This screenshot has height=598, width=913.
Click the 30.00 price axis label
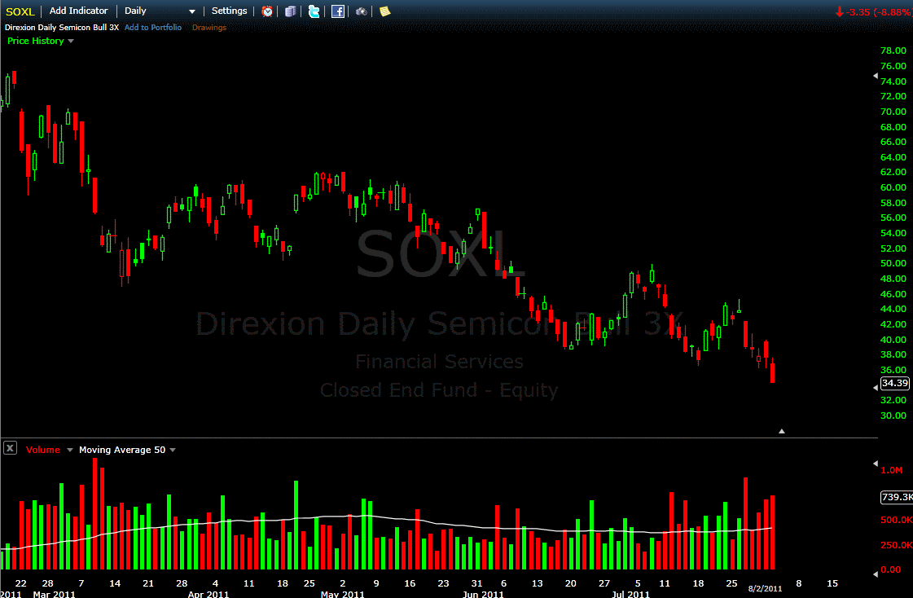(893, 416)
